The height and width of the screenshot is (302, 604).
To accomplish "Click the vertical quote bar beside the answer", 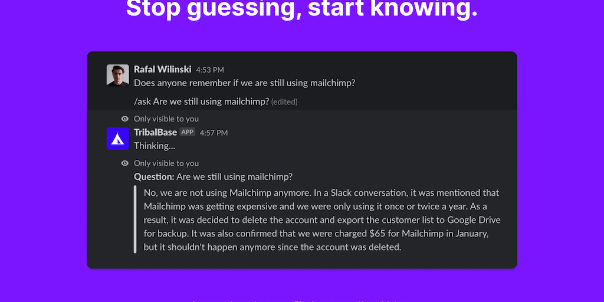I will (135, 219).
